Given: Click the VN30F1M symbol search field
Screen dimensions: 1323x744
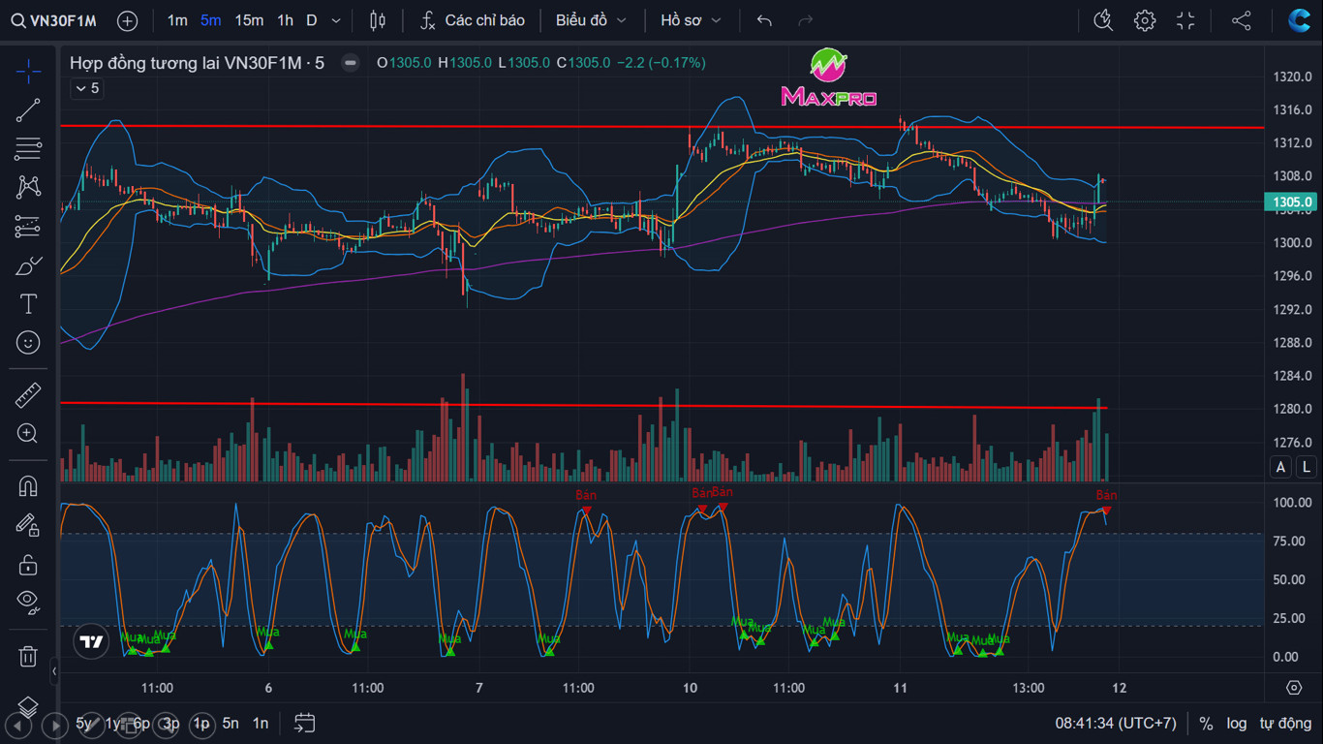Looking at the screenshot, I should pyautogui.click(x=54, y=20).
